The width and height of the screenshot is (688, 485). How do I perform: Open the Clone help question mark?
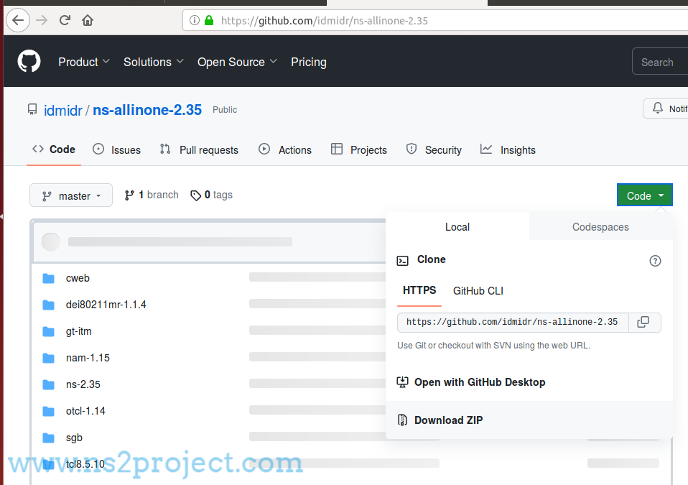pos(655,261)
